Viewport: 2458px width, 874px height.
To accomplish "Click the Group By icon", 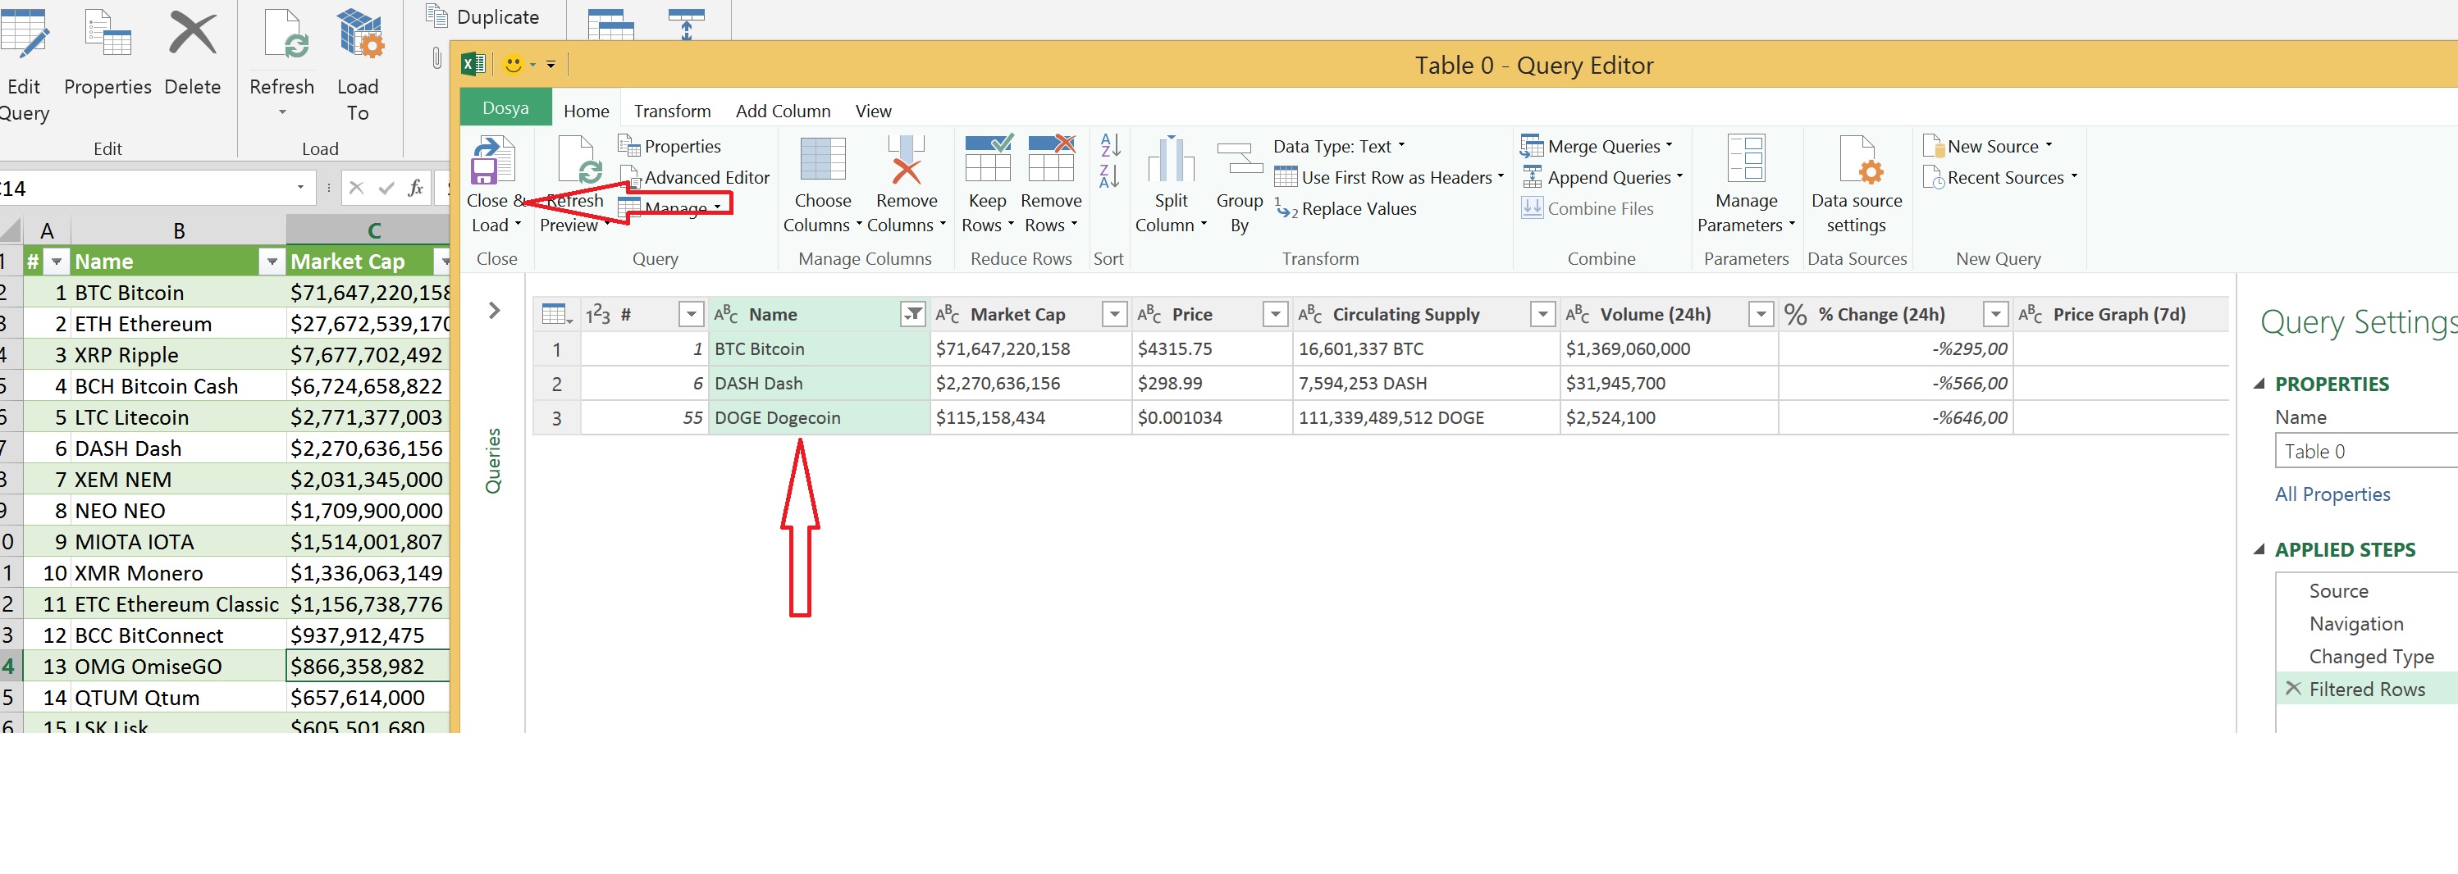I will (1240, 159).
